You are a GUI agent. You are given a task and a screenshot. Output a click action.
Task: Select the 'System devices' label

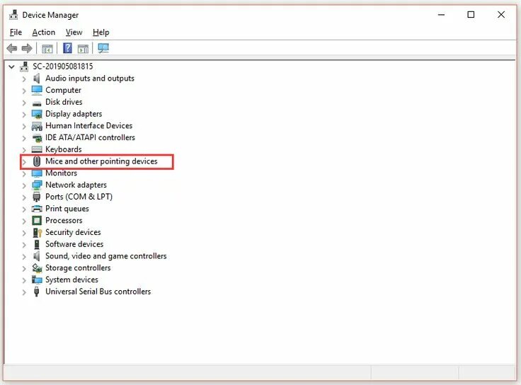pos(71,280)
